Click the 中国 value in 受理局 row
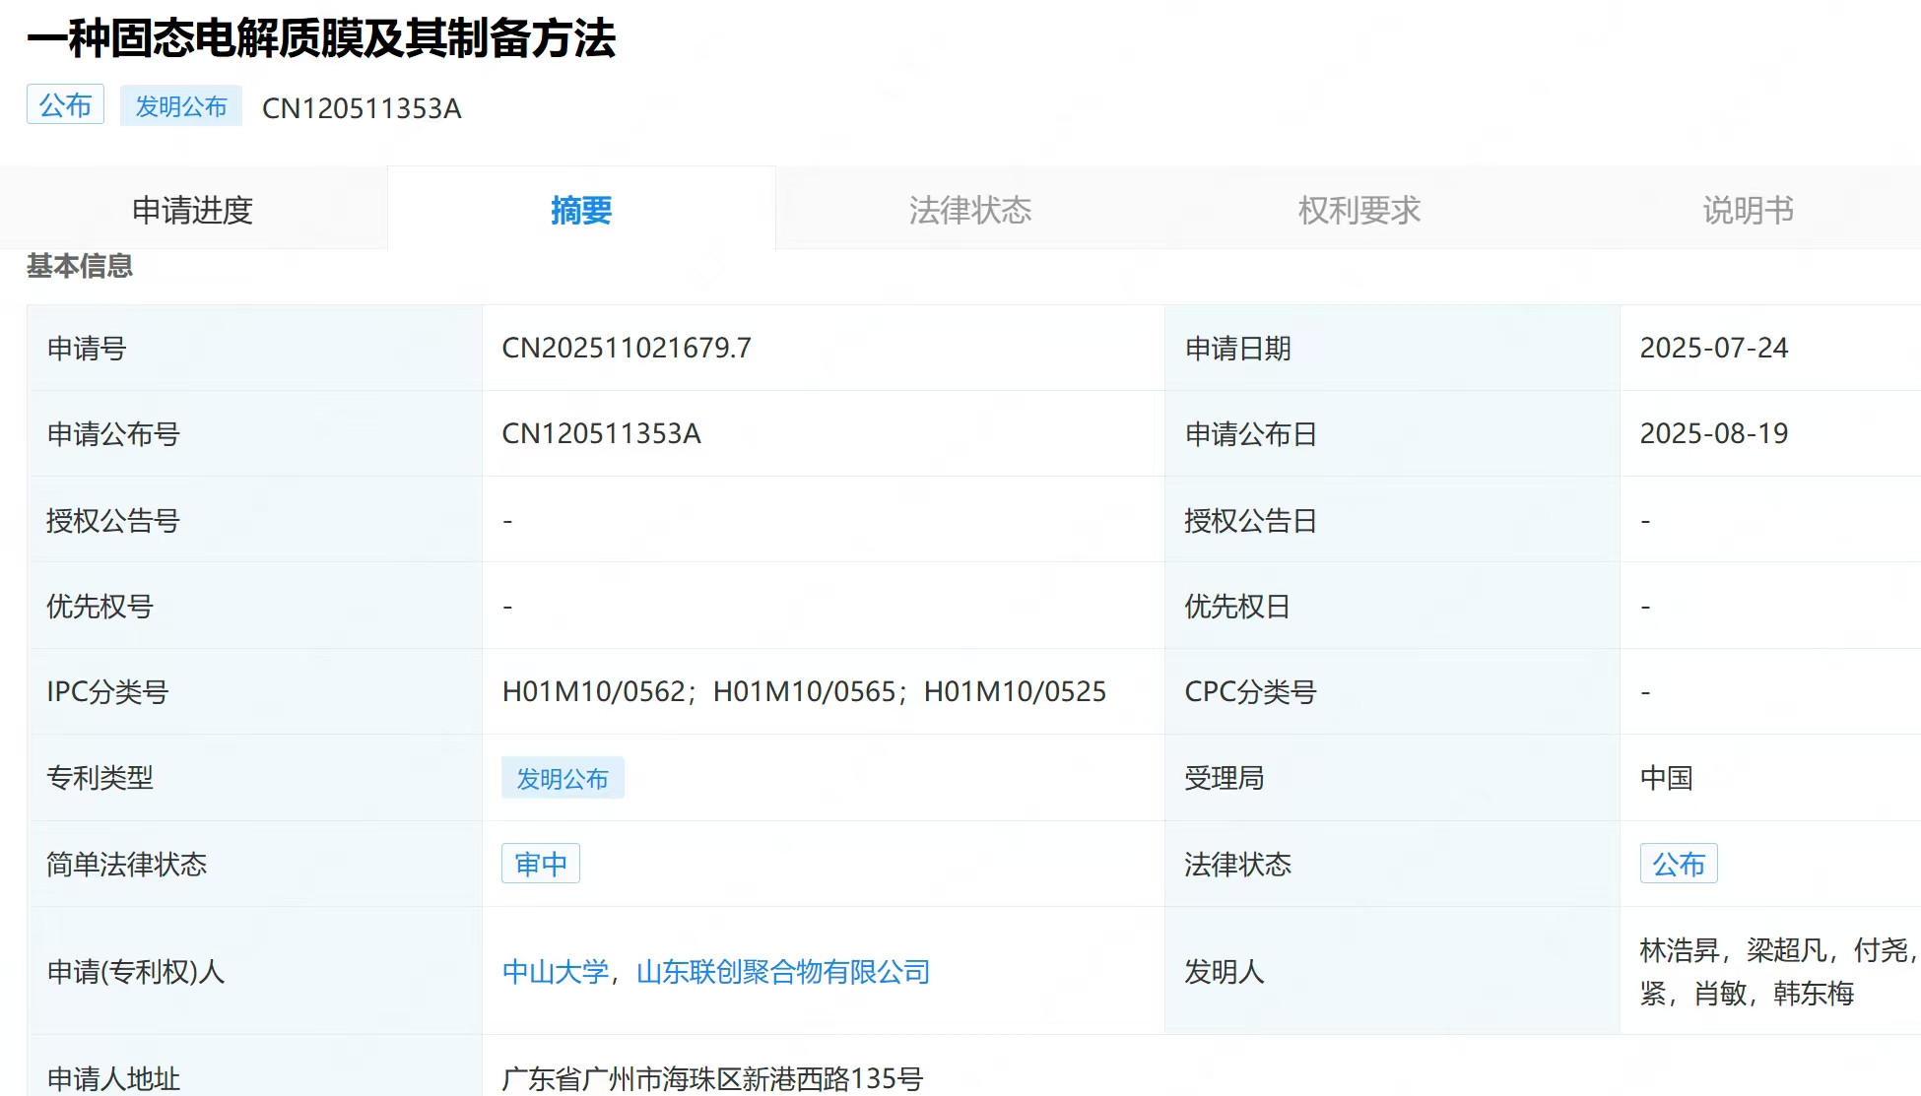 point(1666,778)
